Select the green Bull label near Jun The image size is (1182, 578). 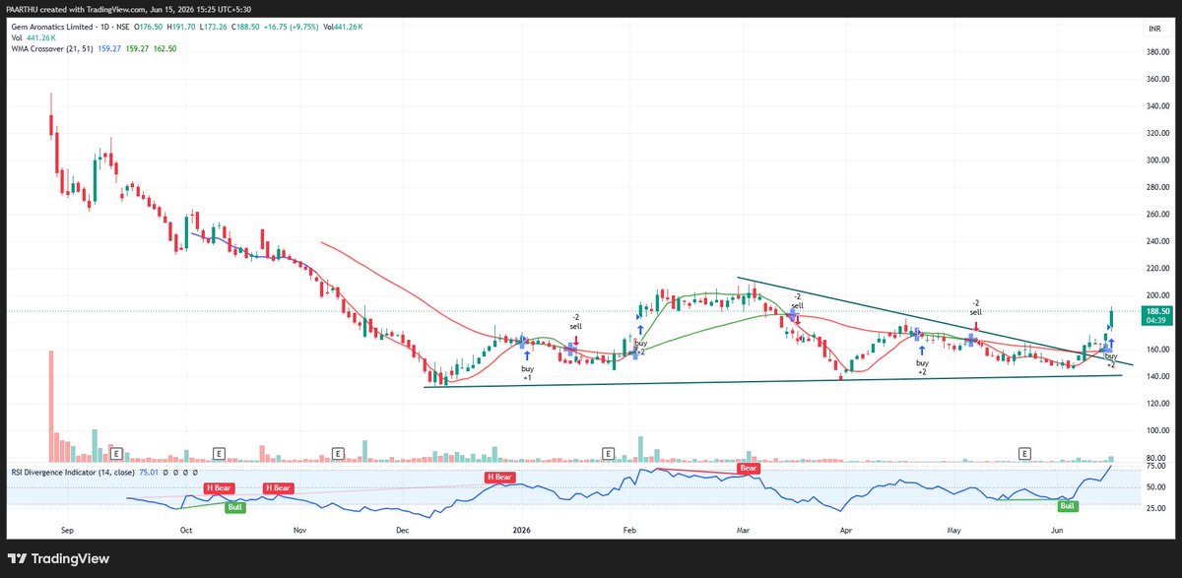coord(1067,505)
